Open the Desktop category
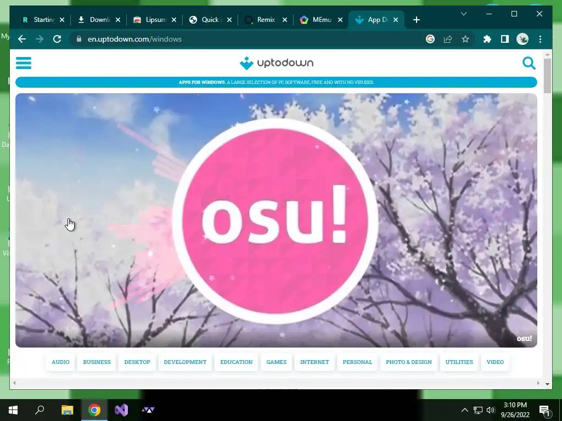This screenshot has height=421, width=562. click(137, 362)
